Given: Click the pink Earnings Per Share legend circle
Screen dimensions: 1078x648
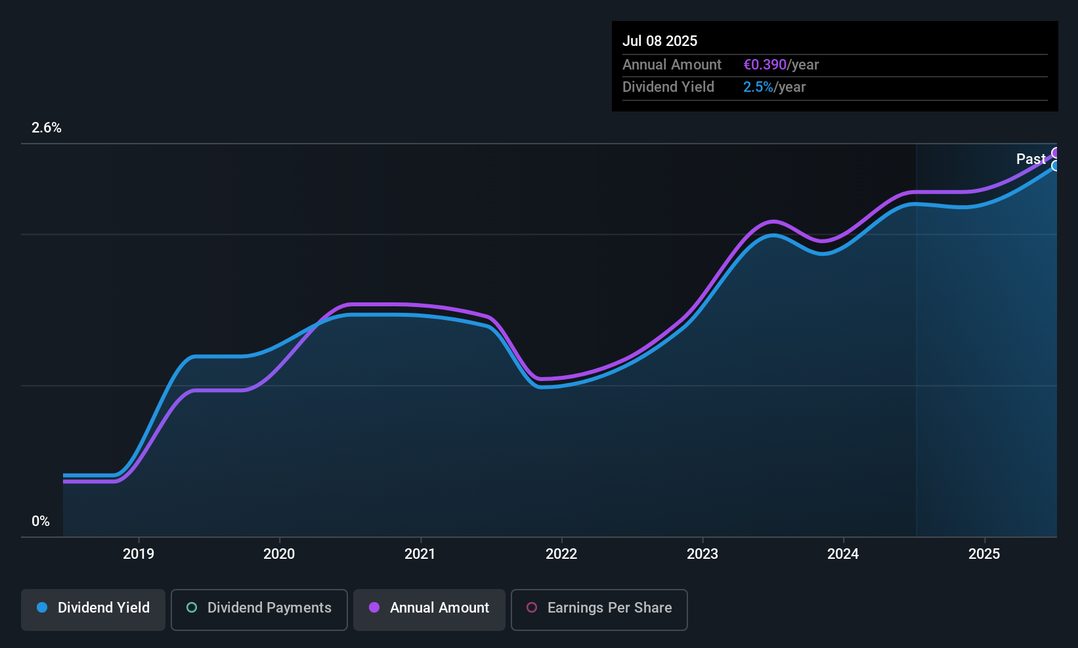Looking at the screenshot, I should 532,607.
